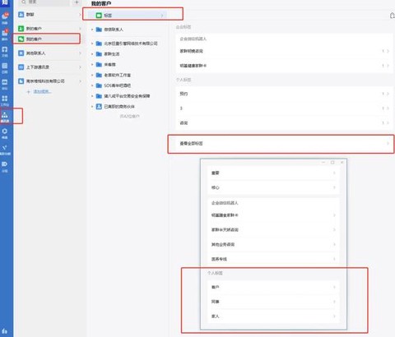
Task: Expand the 老高软件工作室 folder
Action: 114,75
